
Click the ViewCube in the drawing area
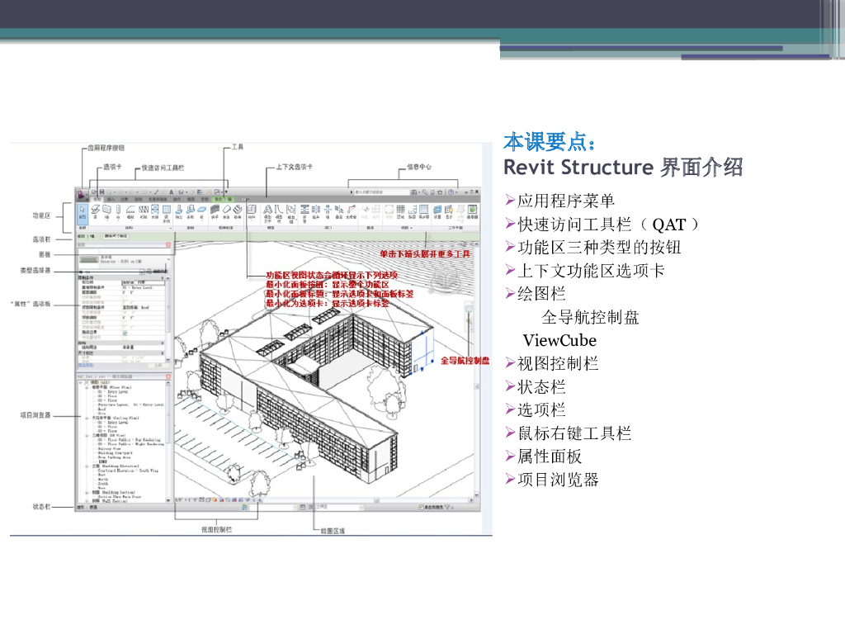point(445,281)
